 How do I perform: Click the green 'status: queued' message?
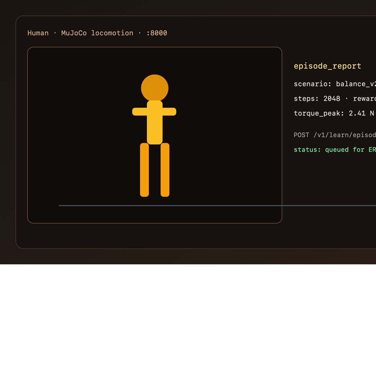pos(335,150)
